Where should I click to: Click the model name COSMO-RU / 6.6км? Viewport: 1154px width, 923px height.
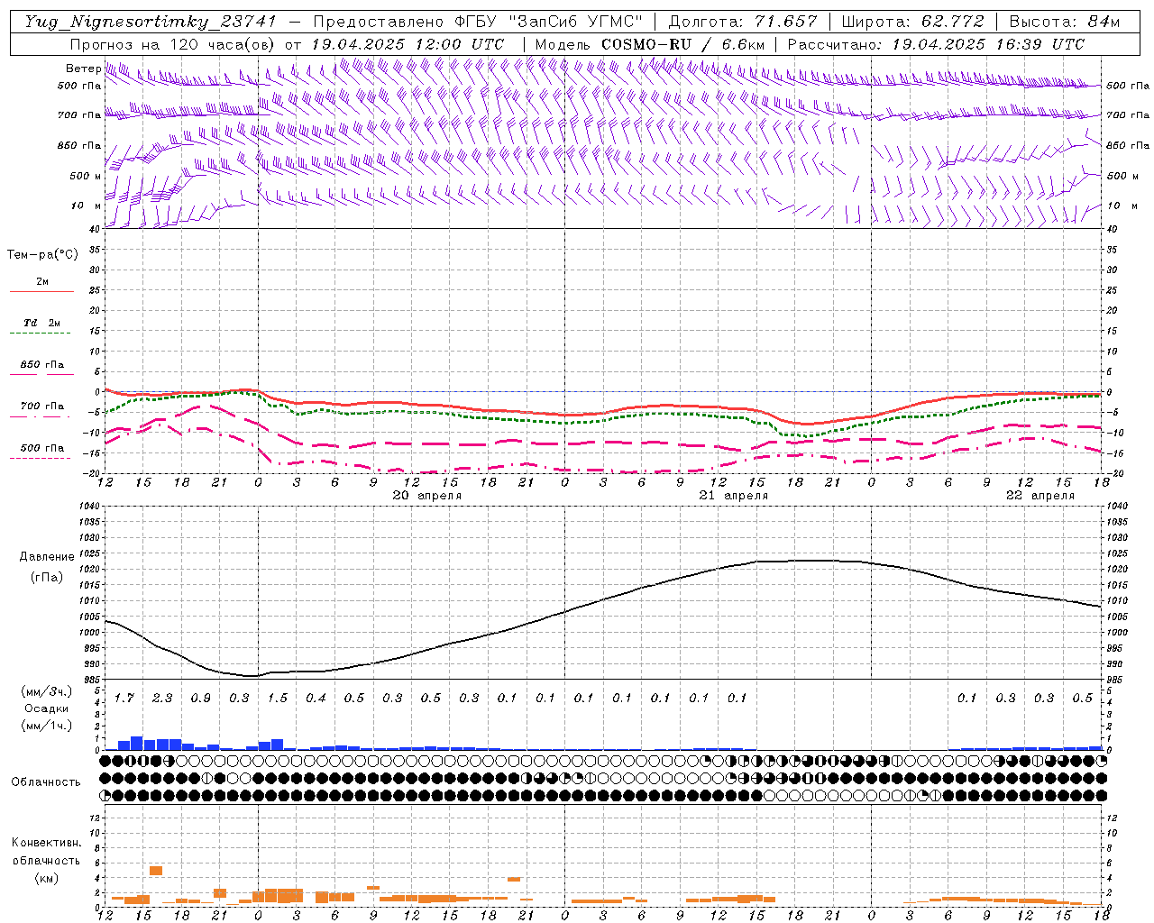[x=682, y=44]
